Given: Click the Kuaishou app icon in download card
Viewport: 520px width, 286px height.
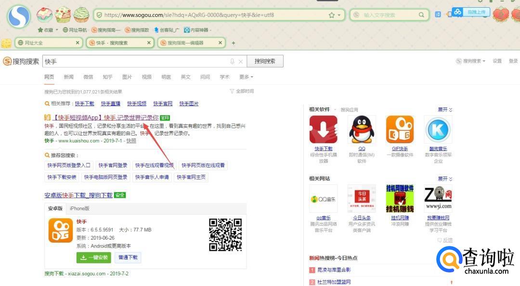Looking at the screenshot, I should 60,231.
